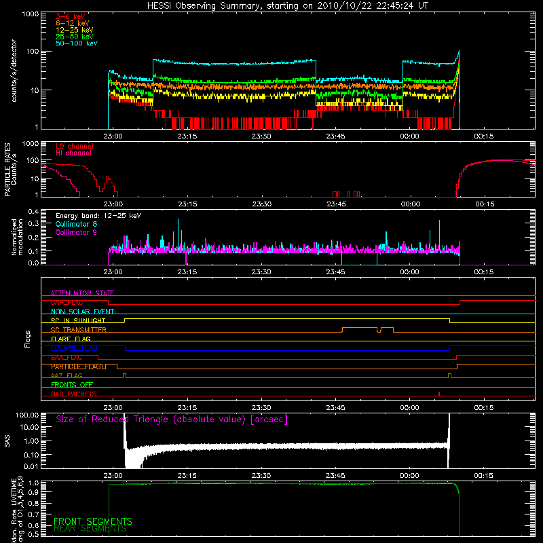Click the red BAD_PACKETS spike marker

(439, 394)
